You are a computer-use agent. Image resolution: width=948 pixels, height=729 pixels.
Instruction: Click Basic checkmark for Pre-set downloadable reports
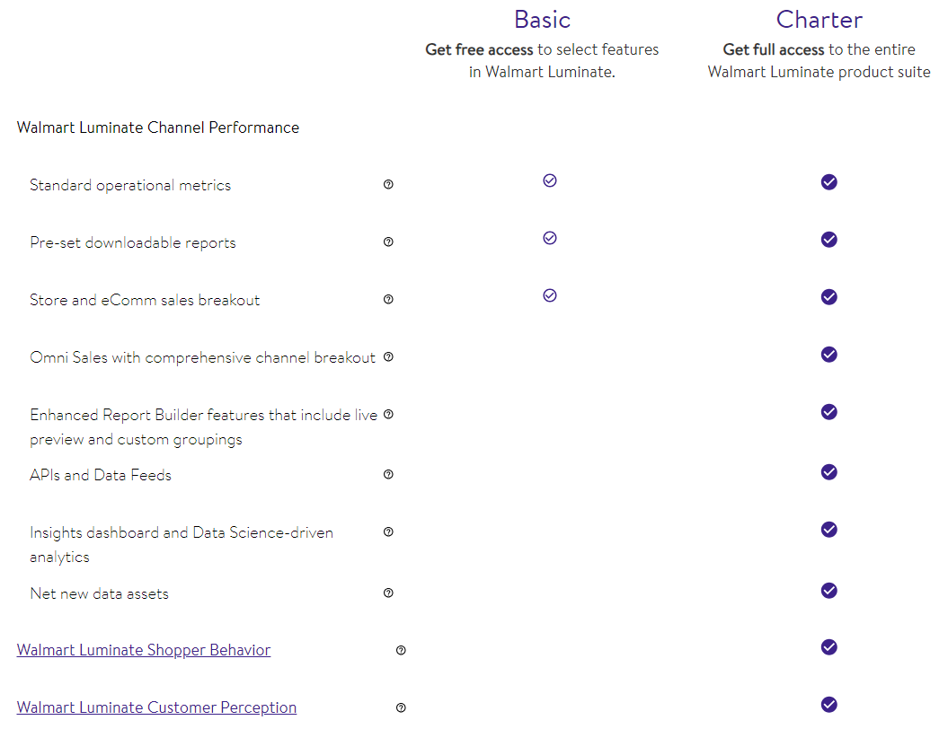point(550,238)
